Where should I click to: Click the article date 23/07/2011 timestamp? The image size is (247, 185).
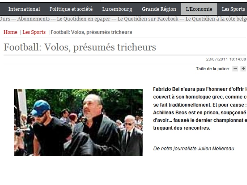pyautogui.click(x=226, y=59)
